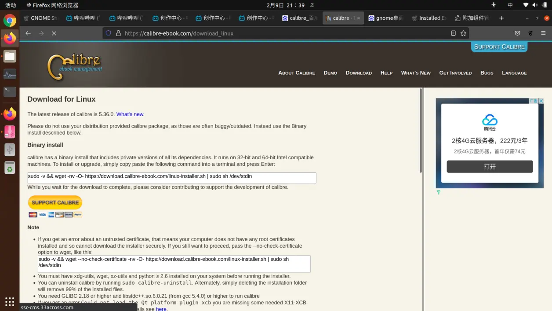This screenshot has width=552, height=311.
Task: Show all applications grid
Action: (10, 301)
